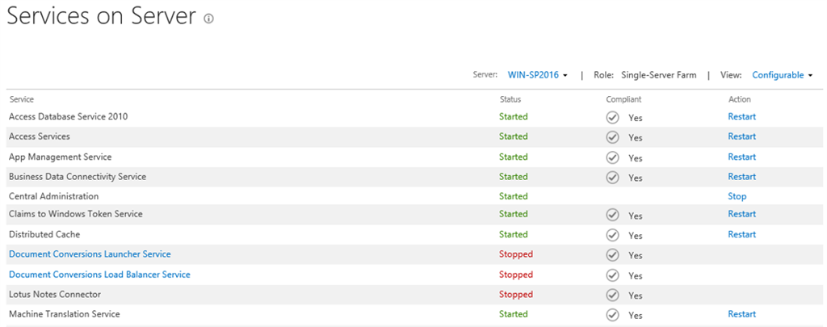This screenshot has width=827, height=327.
Task: Open Document Conversions Load Balancer Service link
Action: tap(99, 275)
